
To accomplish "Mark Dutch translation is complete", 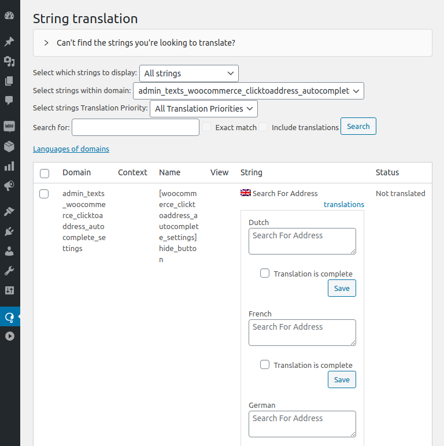I will [265, 273].
